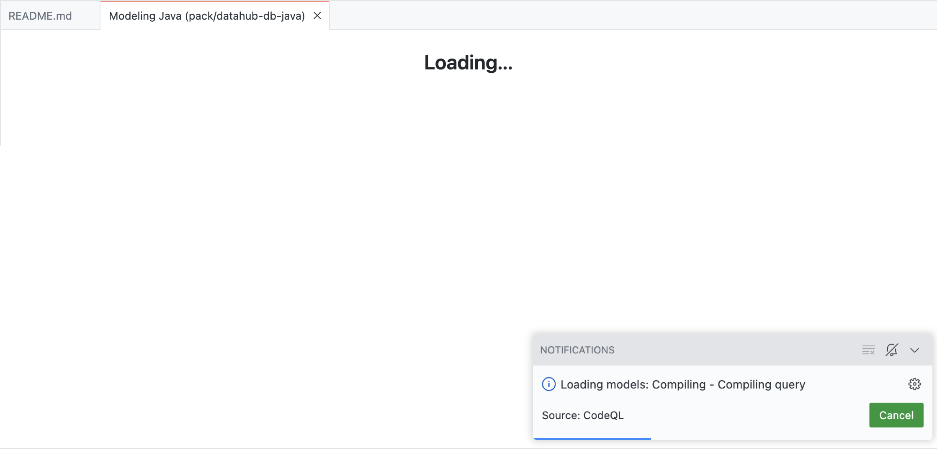Open notification gear settings menu

(914, 384)
